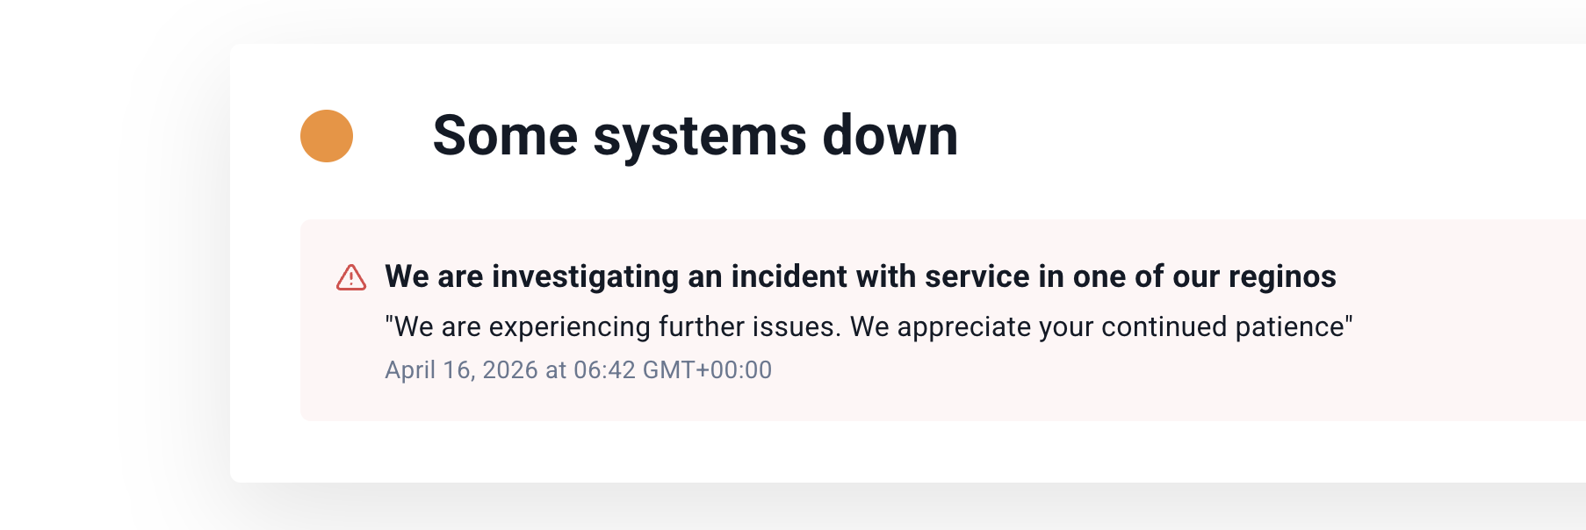This screenshot has height=530, width=1586.
Task: Click the misspelled word "reginos" in incident title
Action: coord(1282,276)
